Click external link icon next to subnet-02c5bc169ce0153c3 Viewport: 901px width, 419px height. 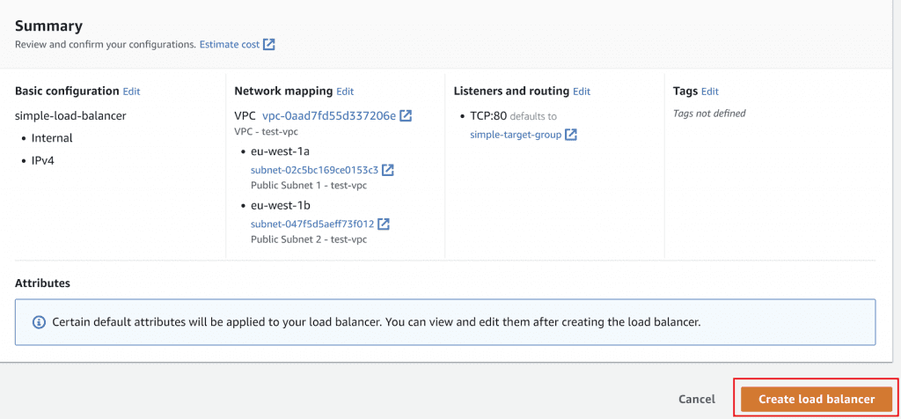[x=388, y=170]
